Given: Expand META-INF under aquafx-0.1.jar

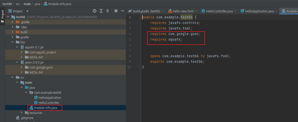Looking at the screenshot, I should point(21,57).
